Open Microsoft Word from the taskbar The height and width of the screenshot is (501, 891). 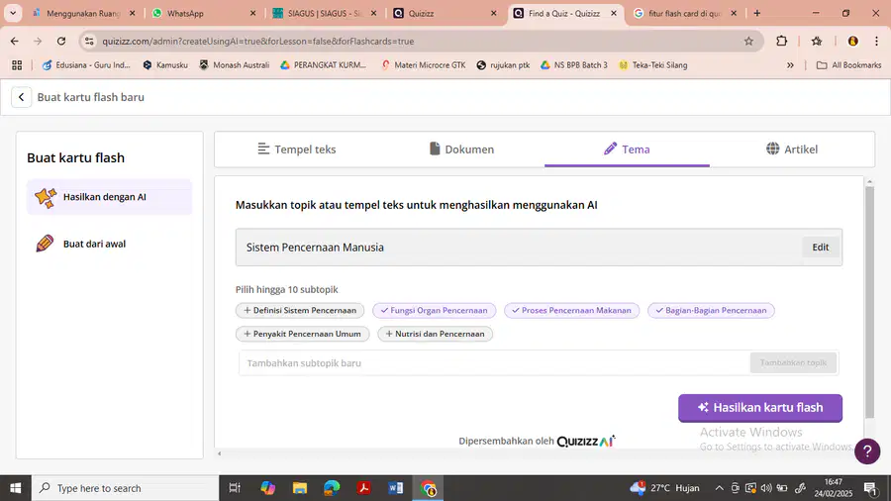click(x=395, y=488)
